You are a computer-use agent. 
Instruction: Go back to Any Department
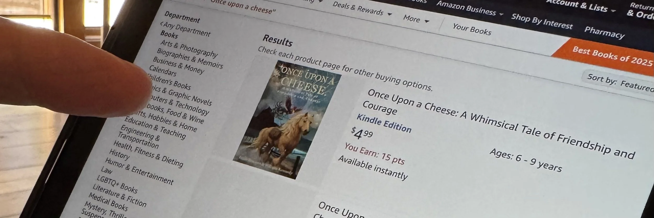(185, 29)
